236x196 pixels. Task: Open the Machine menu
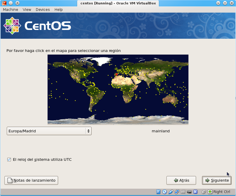click(x=10, y=9)
